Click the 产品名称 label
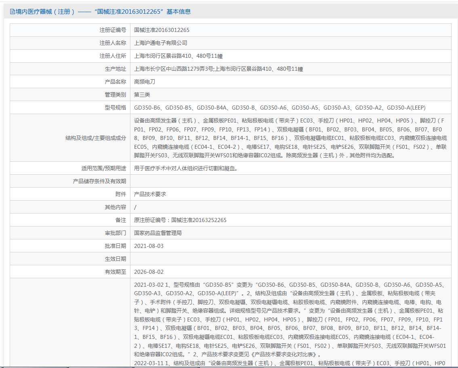The height and width of the screenshot is (368, 458). [x=116, y=82]
